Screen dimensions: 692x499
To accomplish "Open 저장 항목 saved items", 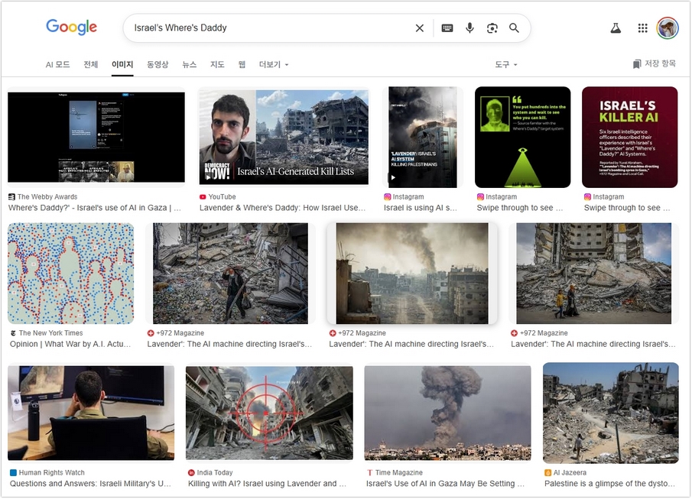I will 655,64.
